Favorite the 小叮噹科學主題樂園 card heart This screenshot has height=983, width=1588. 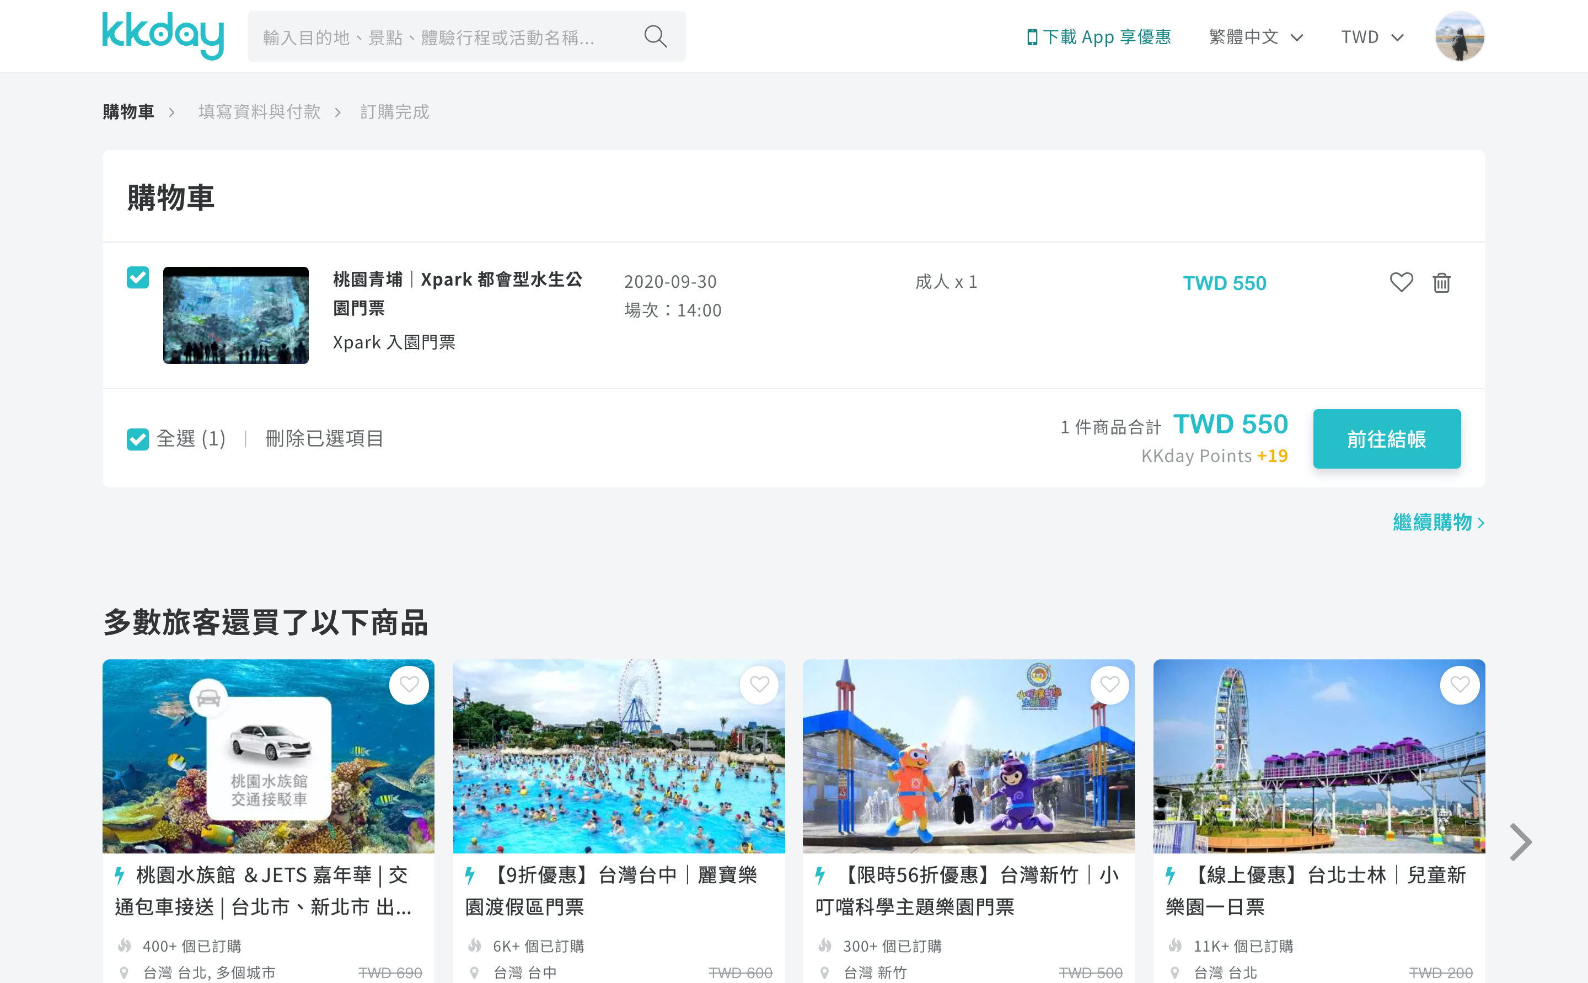click(1109, 685)
